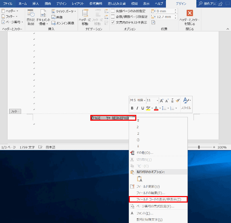
Task: Click ヘッダーに移動 (Go to Header) icon
Action: [x=85, y=17]
